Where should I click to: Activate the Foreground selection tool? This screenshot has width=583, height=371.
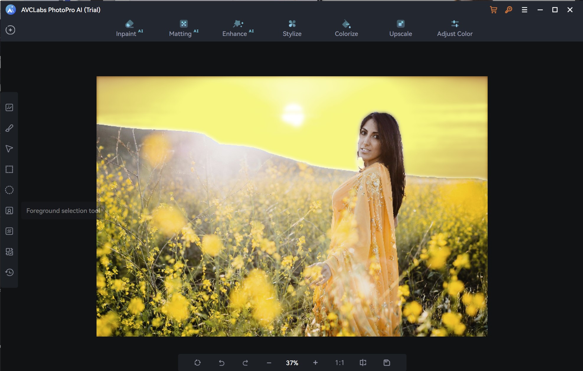point(9,211)
